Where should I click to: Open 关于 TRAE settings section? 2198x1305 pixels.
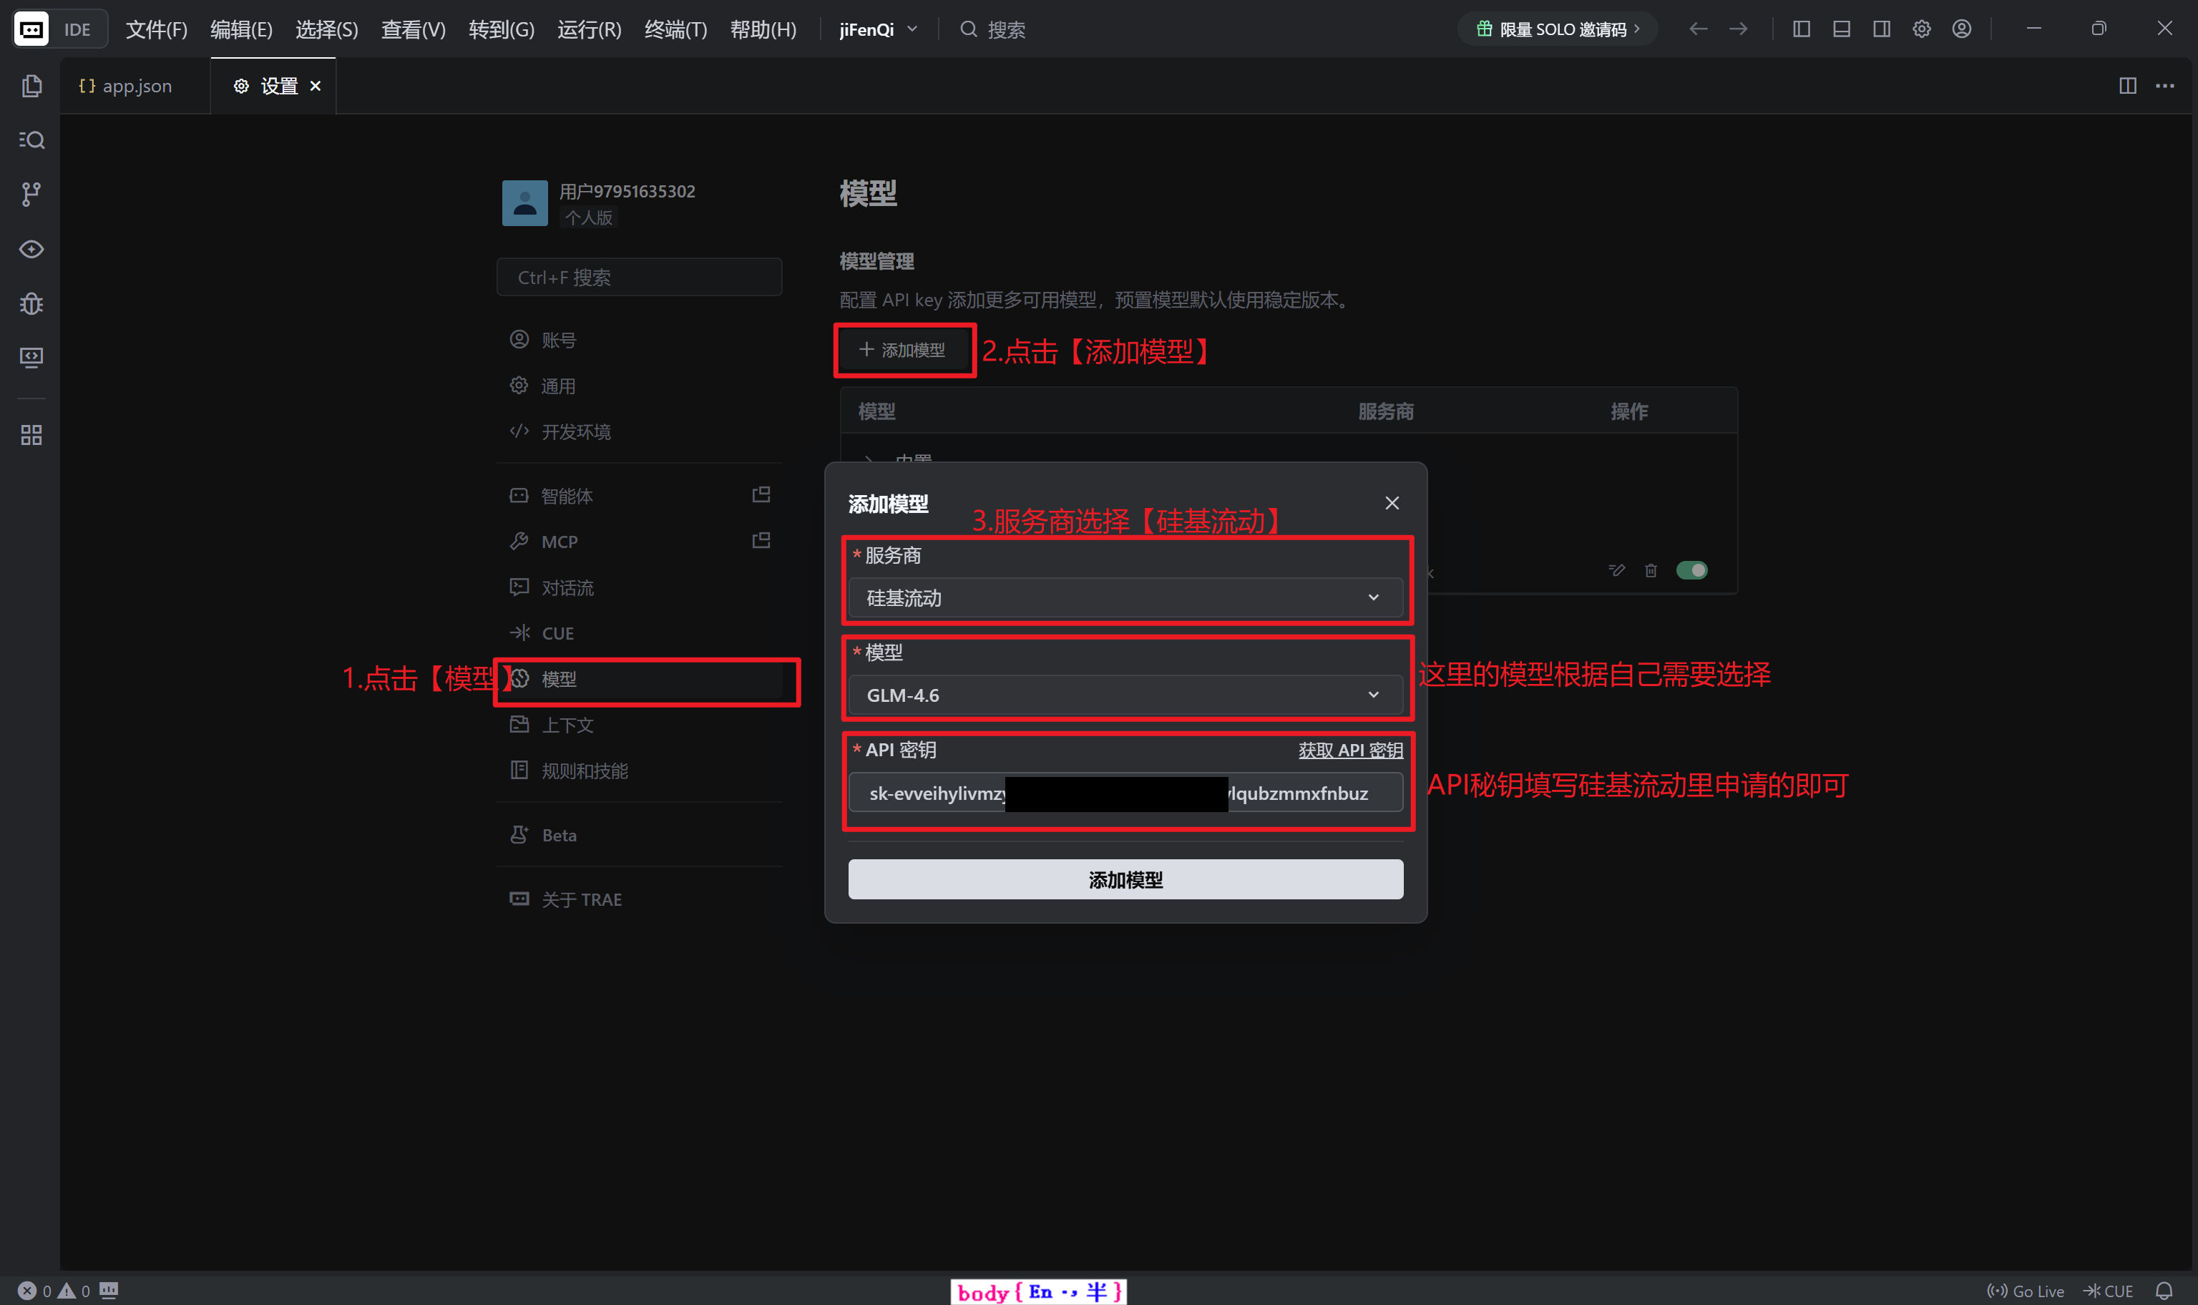click(639, 899)
